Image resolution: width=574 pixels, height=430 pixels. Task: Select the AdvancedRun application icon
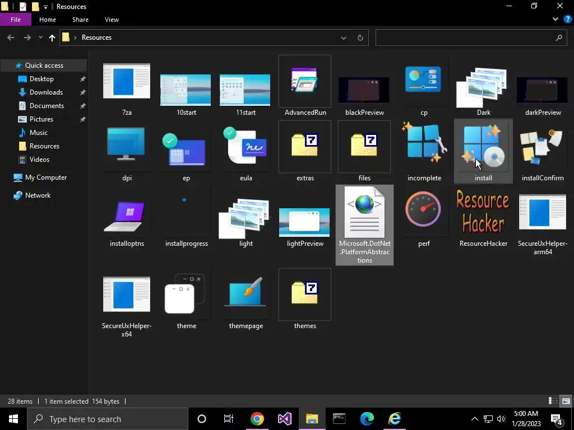(x=304, y=81)
